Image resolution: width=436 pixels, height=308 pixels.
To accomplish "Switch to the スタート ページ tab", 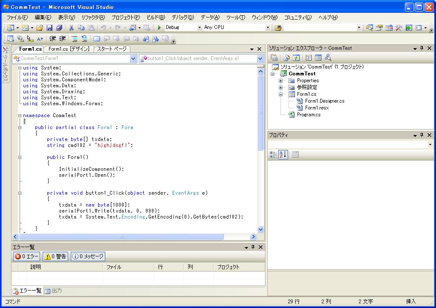I will pyautogui.click(x=112, y=49).
